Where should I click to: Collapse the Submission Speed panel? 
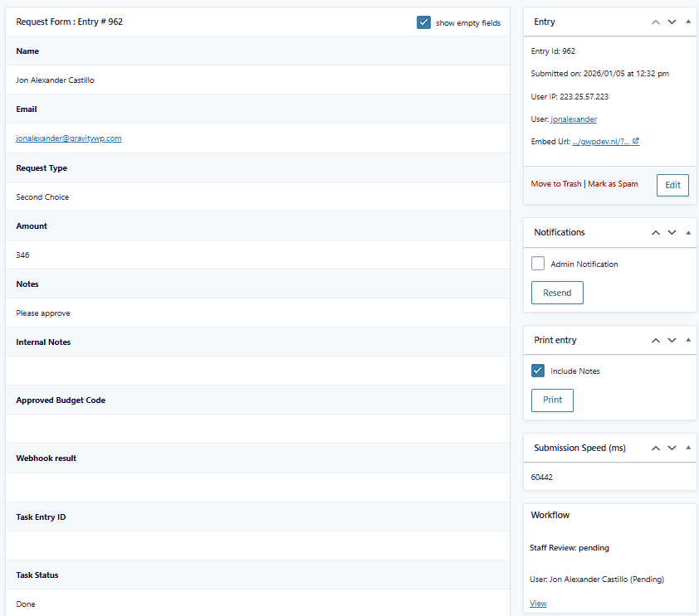687,448
